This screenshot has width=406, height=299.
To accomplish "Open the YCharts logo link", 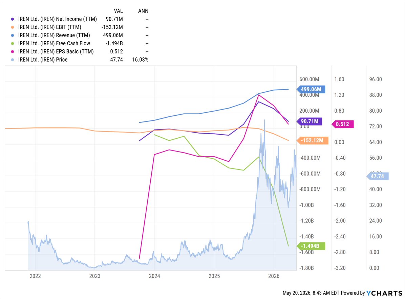I will [x=385, y=293].
